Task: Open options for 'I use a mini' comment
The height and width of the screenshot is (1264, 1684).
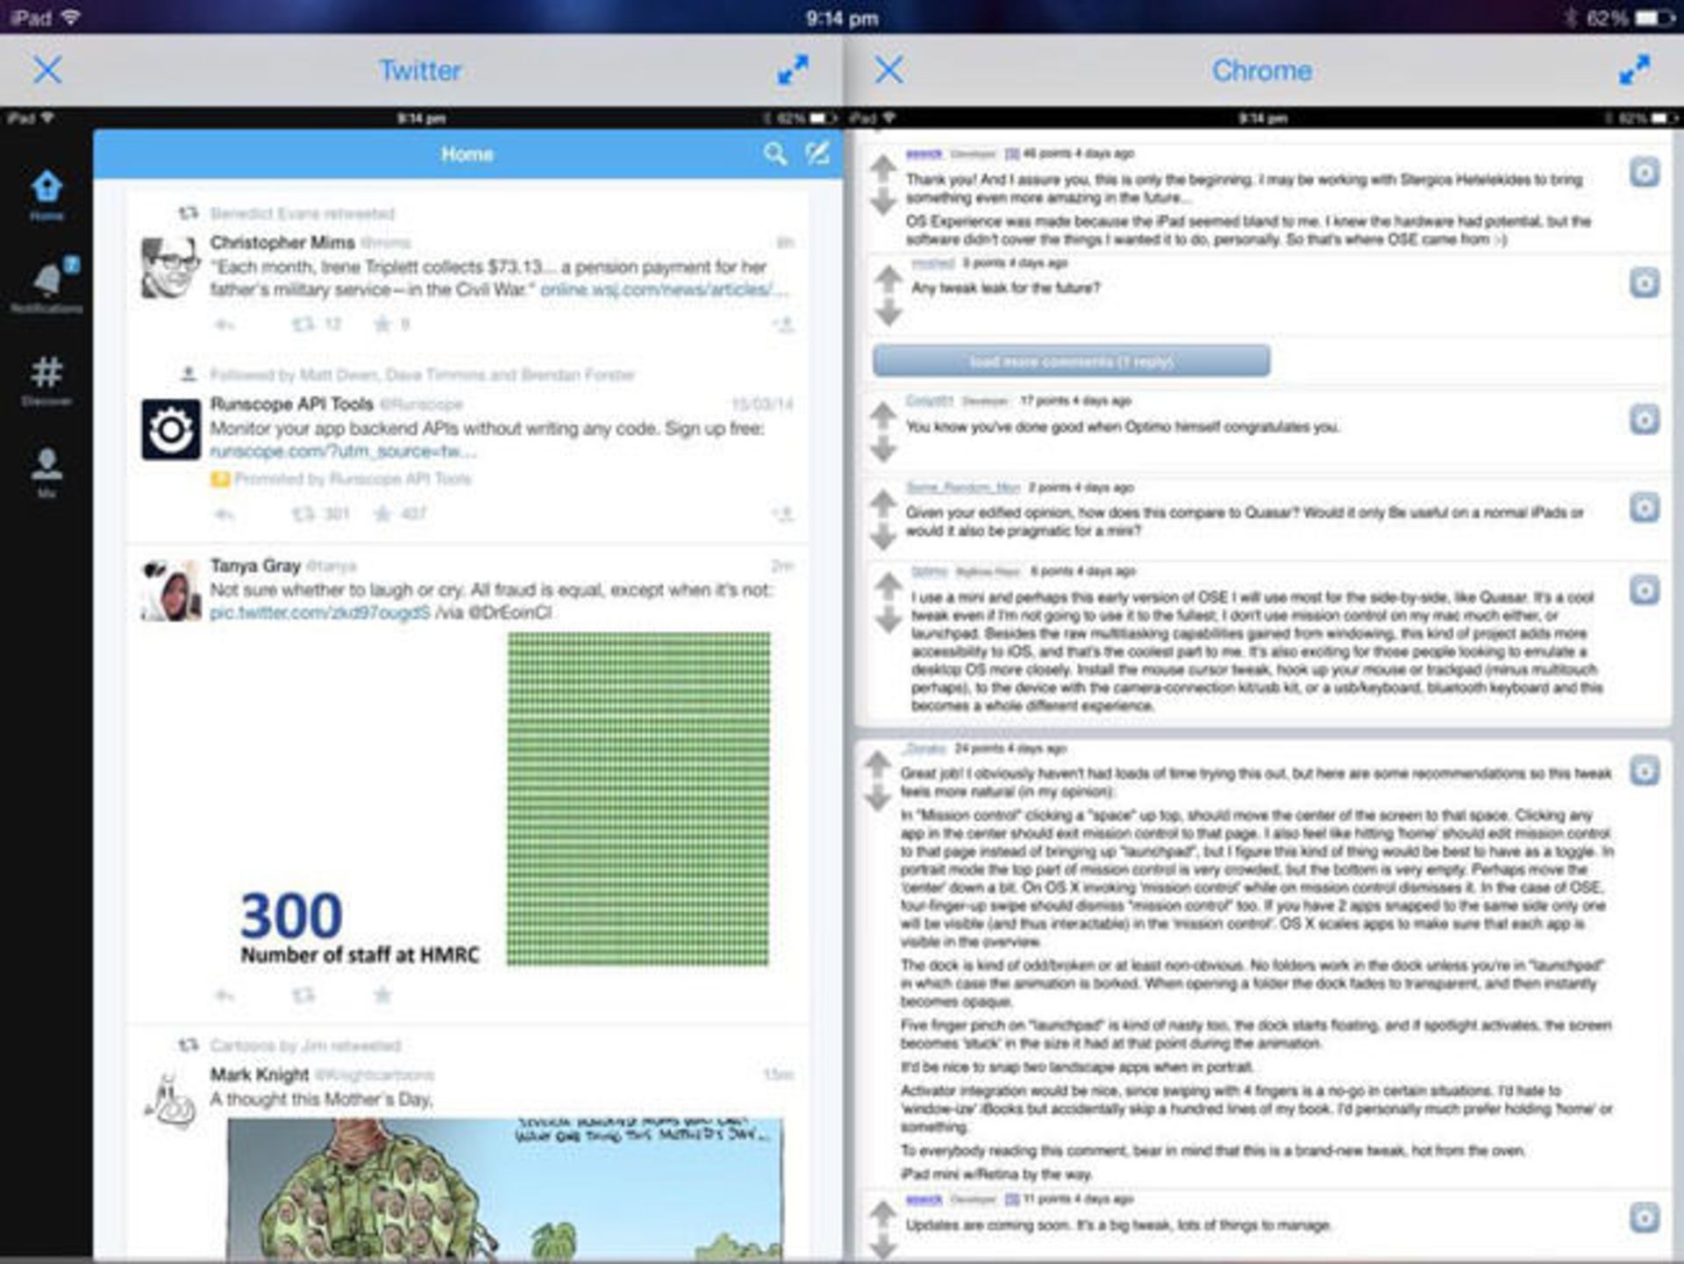Action: [1645, 590]
